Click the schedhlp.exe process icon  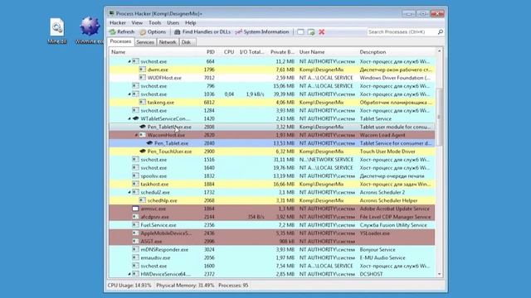[143, 200]
